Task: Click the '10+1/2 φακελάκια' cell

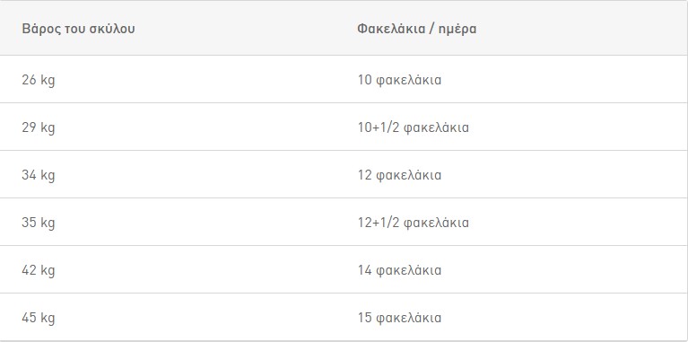Action: click(413, 127)
